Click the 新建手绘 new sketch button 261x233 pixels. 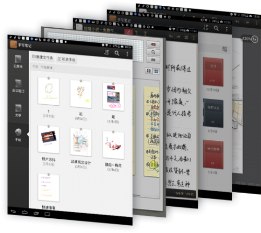[66, 59]
